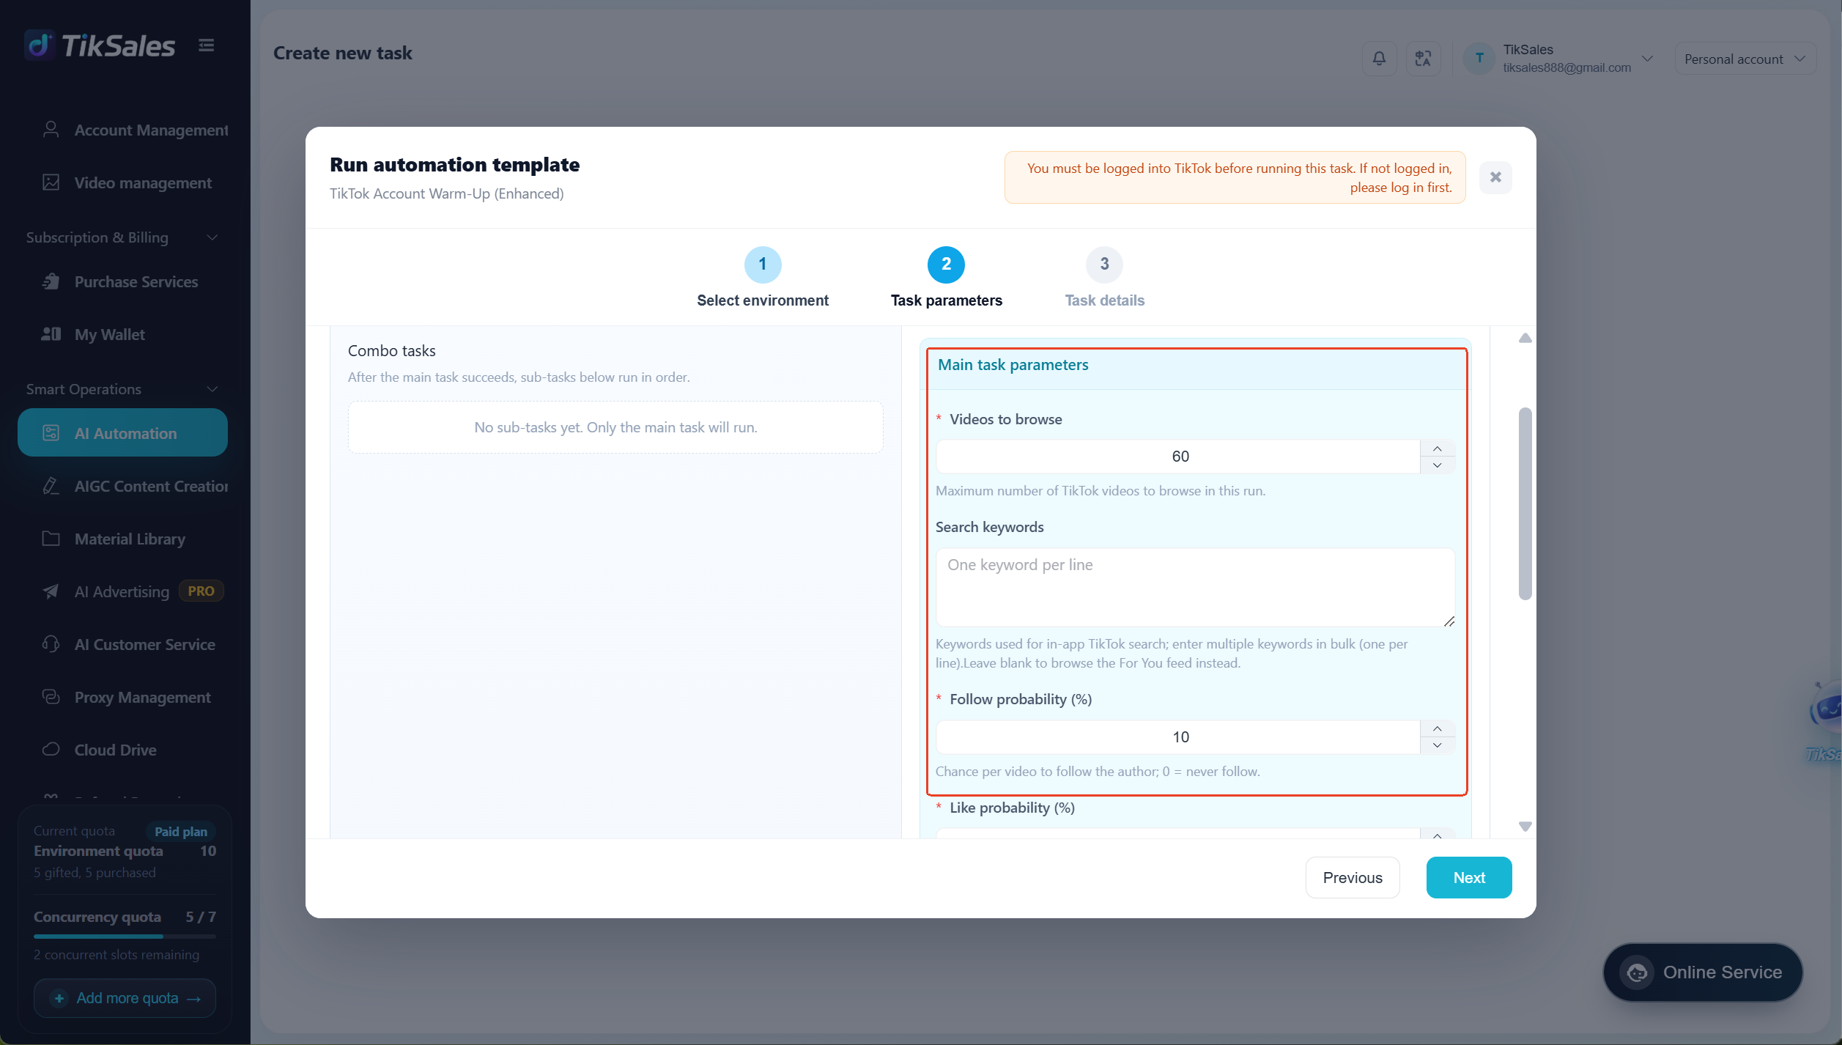Click the Next button

coord(1469,877)
